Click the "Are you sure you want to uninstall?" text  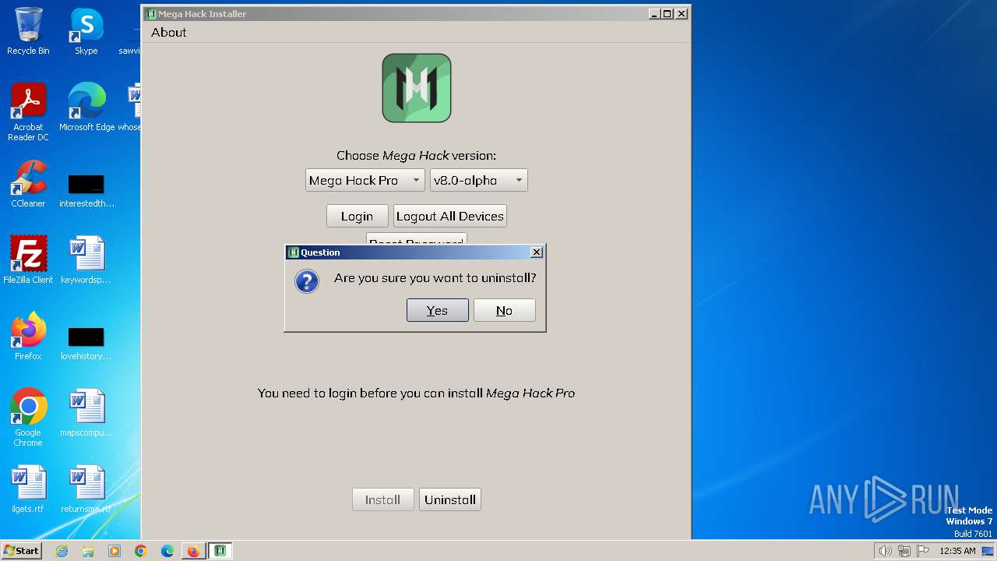coord(435,278)
